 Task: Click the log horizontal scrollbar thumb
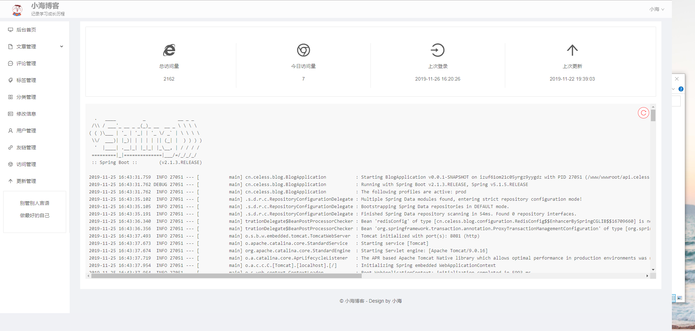pos(226,276)
